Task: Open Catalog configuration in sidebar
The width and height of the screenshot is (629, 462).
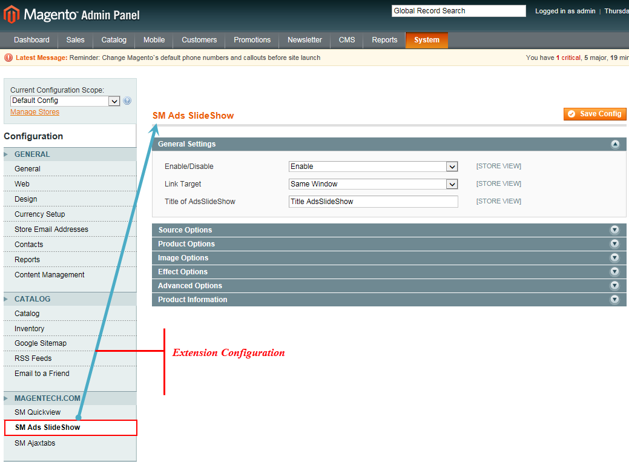Action: 70,314
